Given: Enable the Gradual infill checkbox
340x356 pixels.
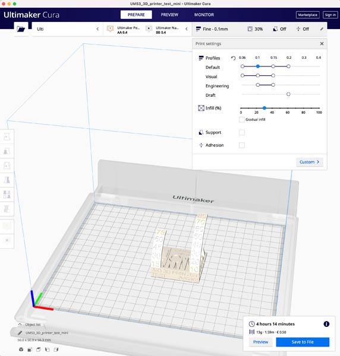Looking at the screenshot, I should [242, 120].
